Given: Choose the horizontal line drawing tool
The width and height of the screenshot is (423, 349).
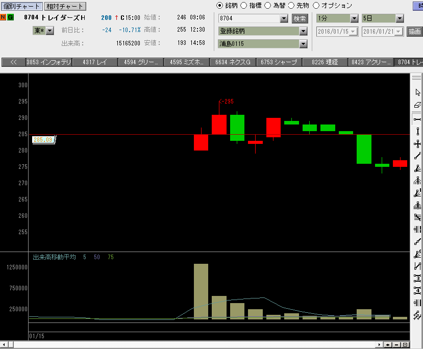Looking at the screenshot, I should click(x=417, y=119).
